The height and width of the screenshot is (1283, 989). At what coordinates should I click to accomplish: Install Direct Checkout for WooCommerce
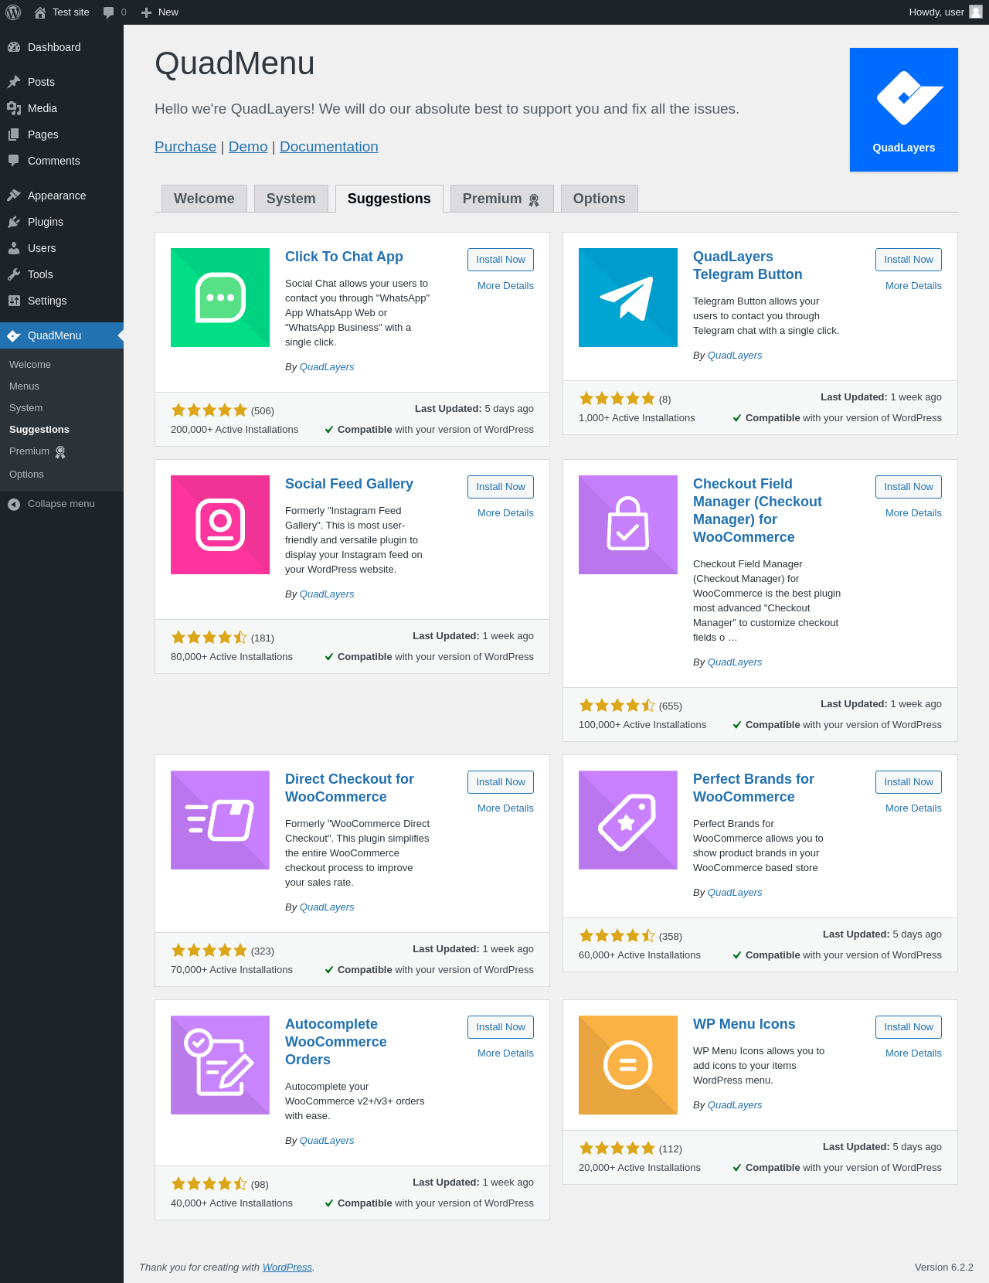point(501,782)
